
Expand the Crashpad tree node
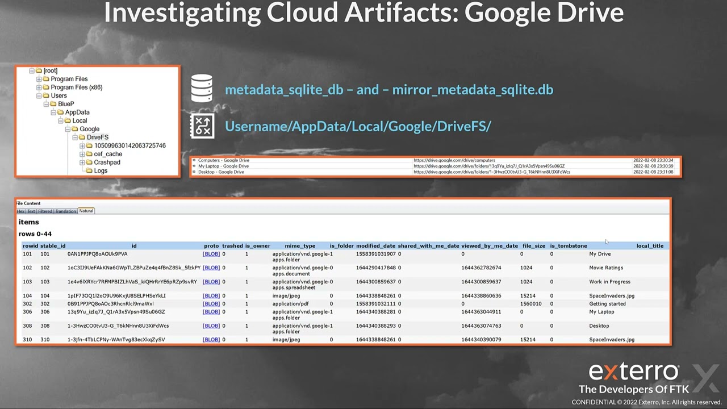(x=82, y=162)
